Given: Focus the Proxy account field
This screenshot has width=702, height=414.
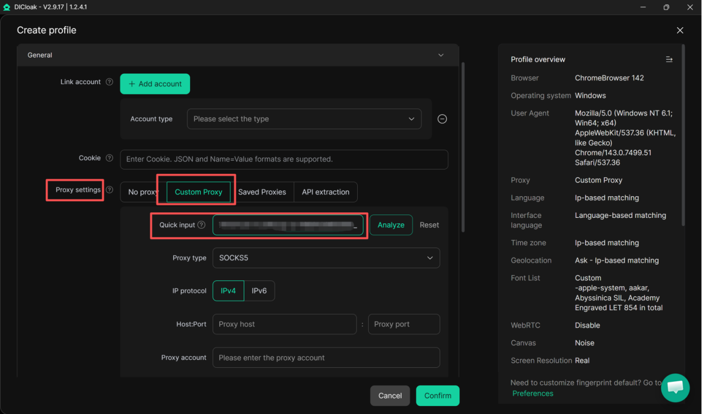Looking at the screenshot, I should [326, 357].
